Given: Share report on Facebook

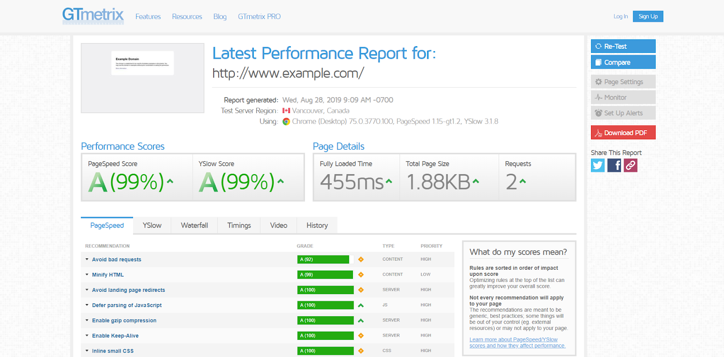Looking at the screenshot, I should click(x=614, y=166).
